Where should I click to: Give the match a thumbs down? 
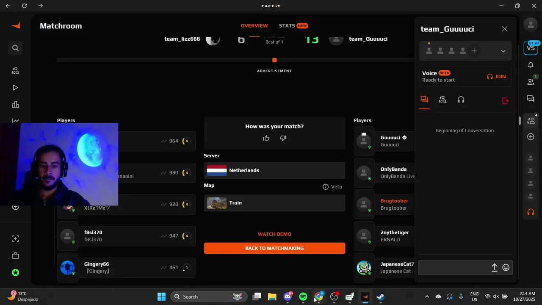tap(283, 138)
